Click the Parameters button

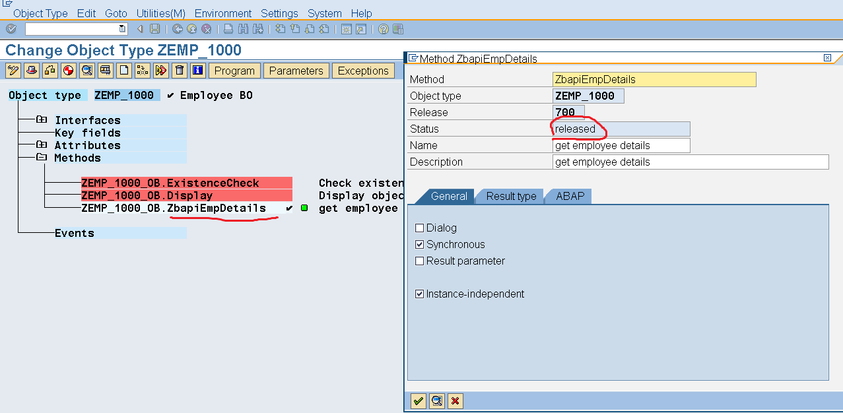click(x=296, y=71)
